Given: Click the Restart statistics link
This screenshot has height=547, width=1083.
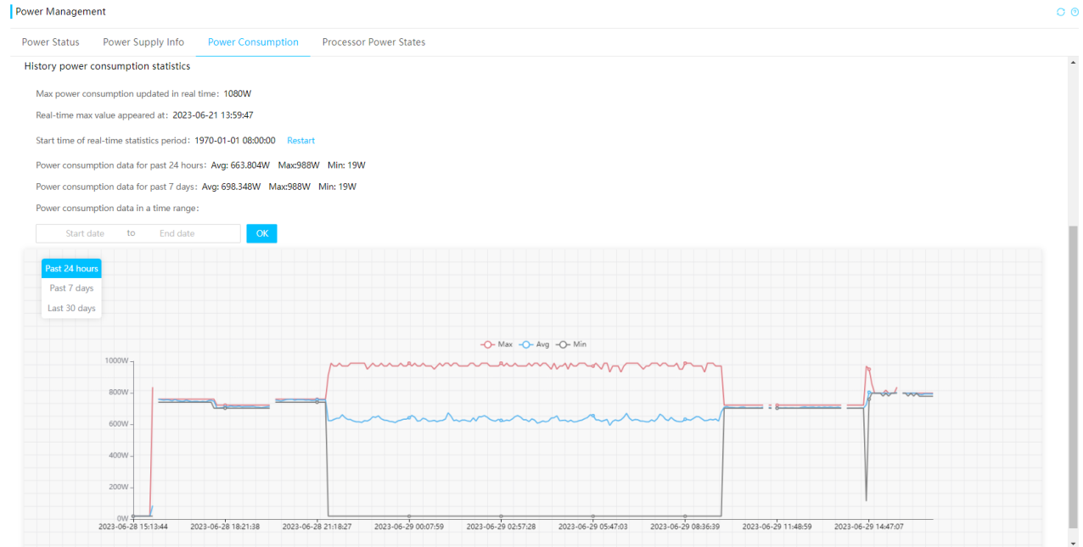Looking at the screenshot, I should pos(300,141).
